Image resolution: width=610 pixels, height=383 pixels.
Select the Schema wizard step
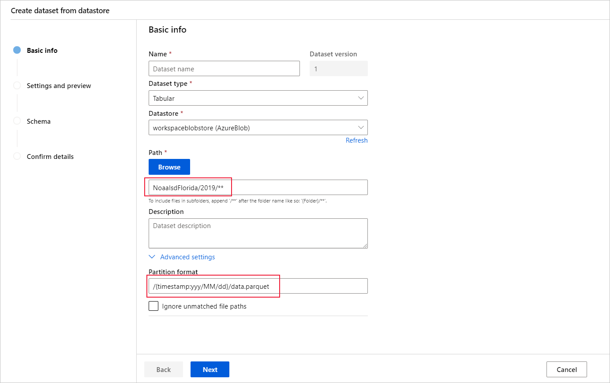pyautogui.click(x=38, y=122)
